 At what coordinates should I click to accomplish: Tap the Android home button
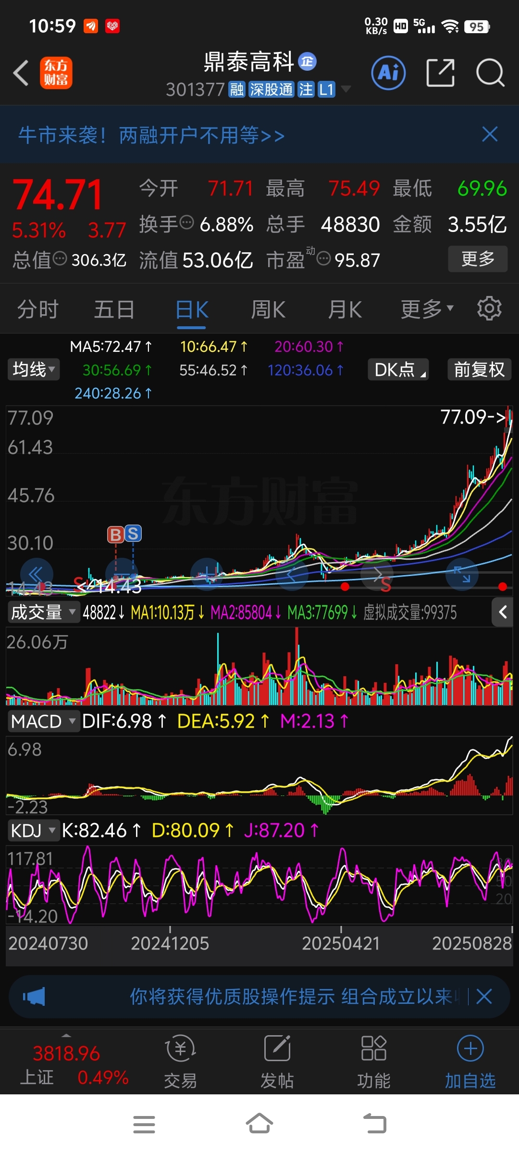point(259,1125)
